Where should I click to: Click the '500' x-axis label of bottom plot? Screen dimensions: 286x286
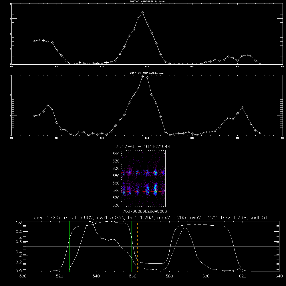pos(23,276)
